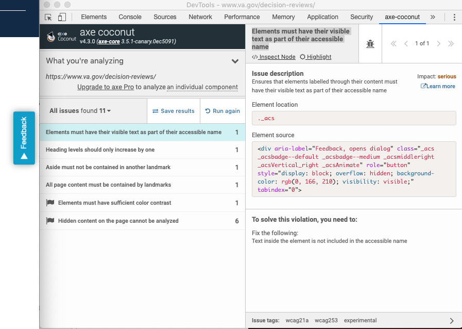Image resolution: width=462 pixels, height=329 pixels.
Task: Click the wcag21a issue tag
Action: [297, 320]
